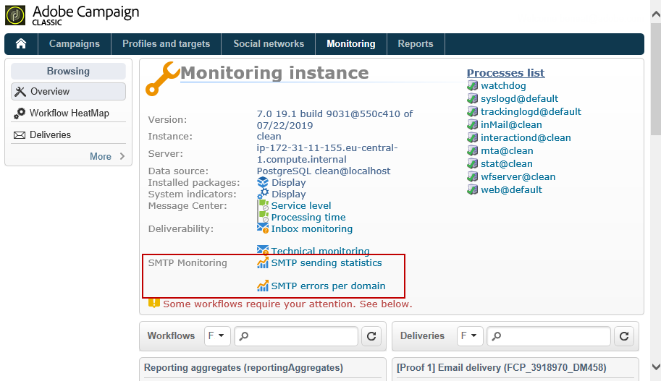This screenshot has height=381, width=661.
Task: Click interactiond@clean process status icon
Action: click(x=472, y=137)
